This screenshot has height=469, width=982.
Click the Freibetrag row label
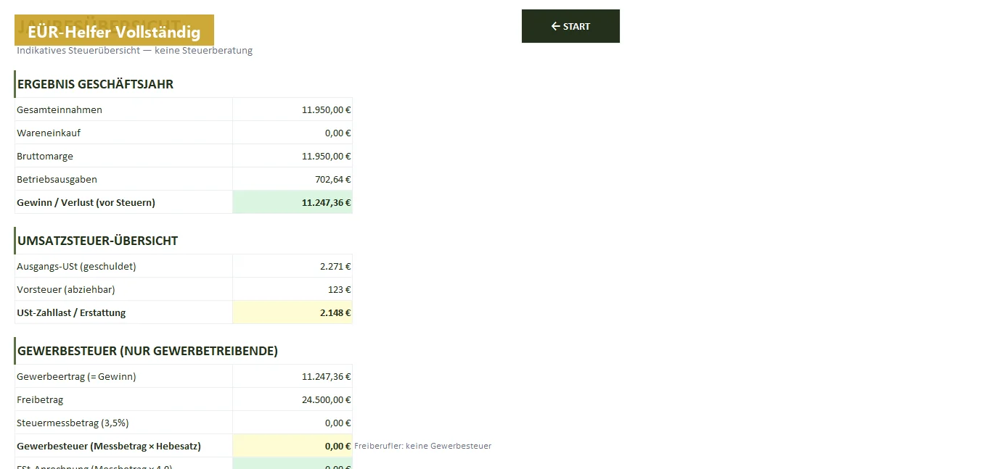point(41,400)
